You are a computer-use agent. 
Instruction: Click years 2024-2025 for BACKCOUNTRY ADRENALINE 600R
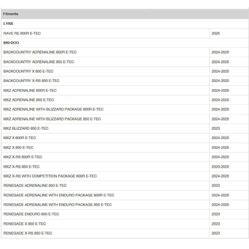(220, 52)
